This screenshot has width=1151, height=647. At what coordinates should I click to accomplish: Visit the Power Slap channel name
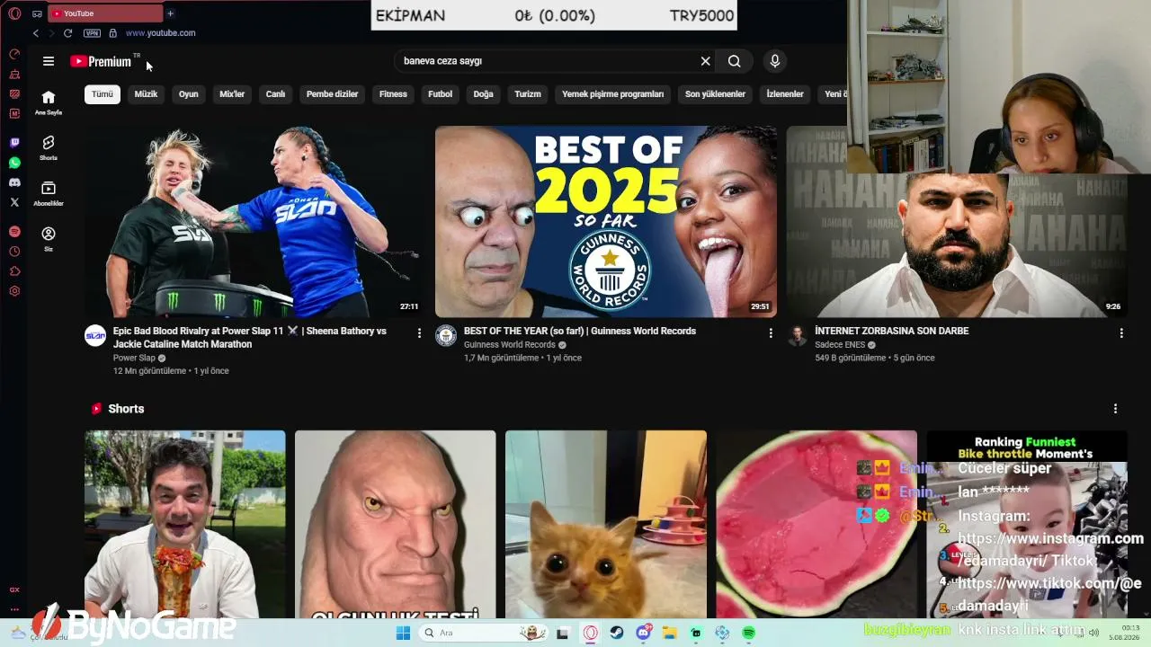(x=134, y=359)
